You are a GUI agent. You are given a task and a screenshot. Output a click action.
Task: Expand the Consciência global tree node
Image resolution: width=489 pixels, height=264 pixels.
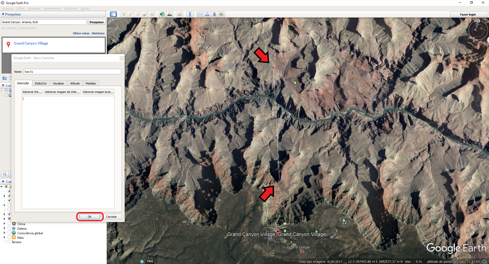coord(4,233)
